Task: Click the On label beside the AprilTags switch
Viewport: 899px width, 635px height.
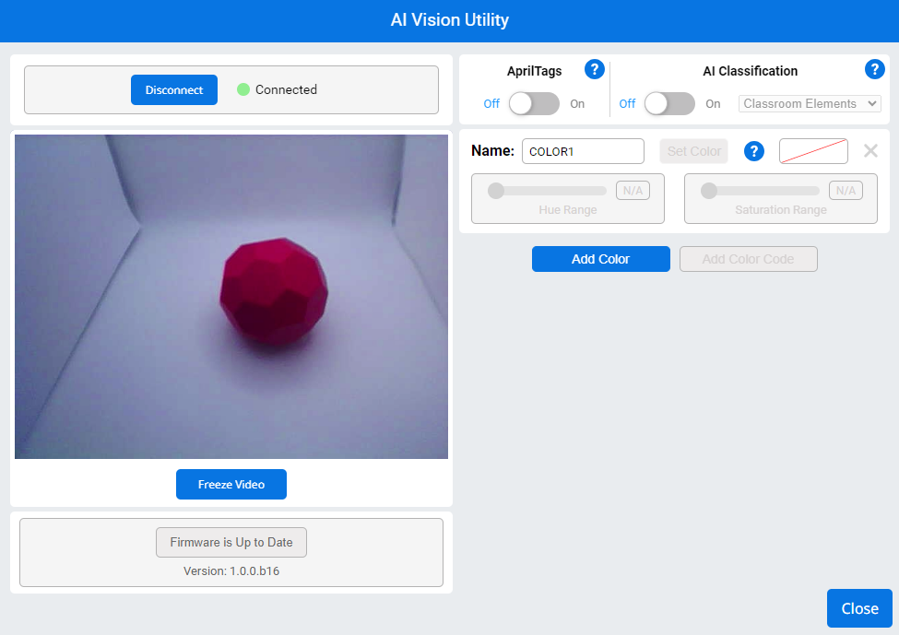Action: coord(577,104)
